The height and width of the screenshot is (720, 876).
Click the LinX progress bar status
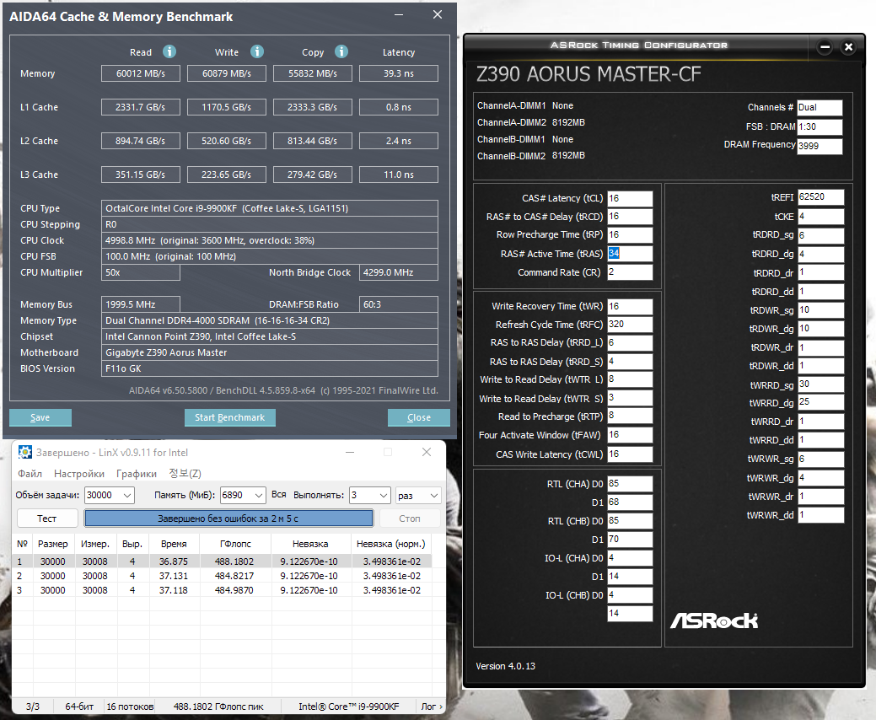point(228,519)
